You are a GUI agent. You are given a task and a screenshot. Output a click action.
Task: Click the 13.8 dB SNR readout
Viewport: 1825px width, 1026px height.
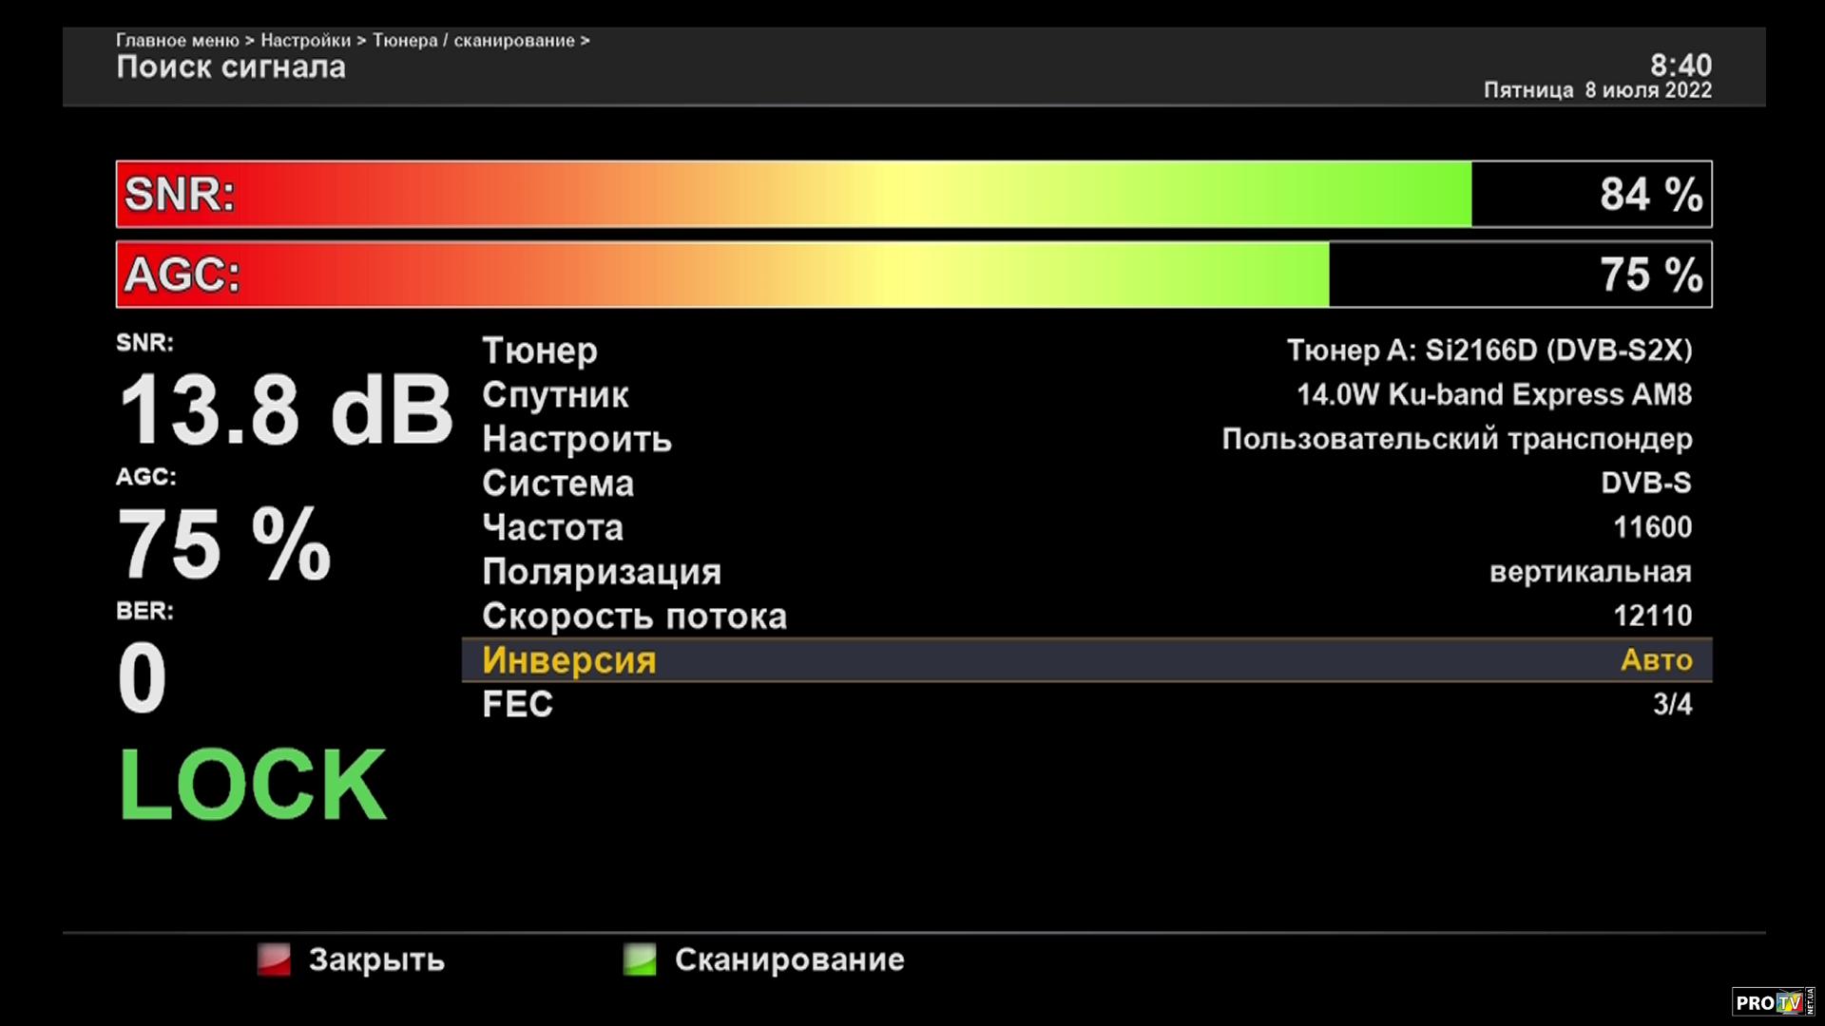tap(285, 410)
